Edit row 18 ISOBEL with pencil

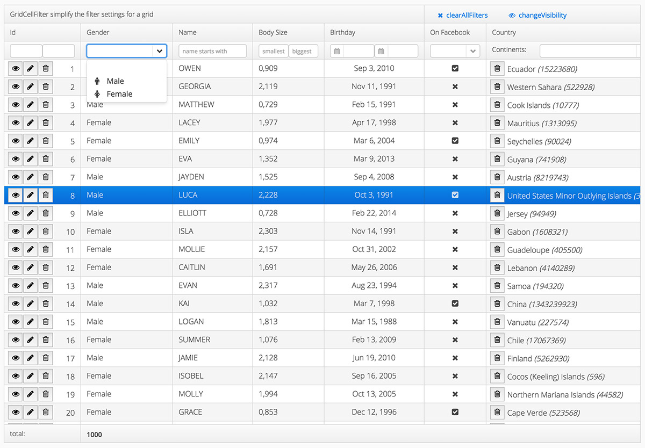coord(31,376)
